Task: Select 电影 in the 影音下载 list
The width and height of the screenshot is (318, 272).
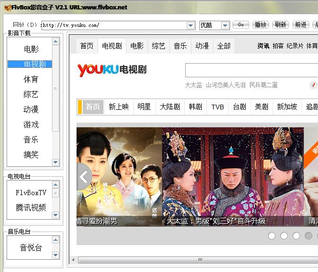Action: (x=31, y=49)
